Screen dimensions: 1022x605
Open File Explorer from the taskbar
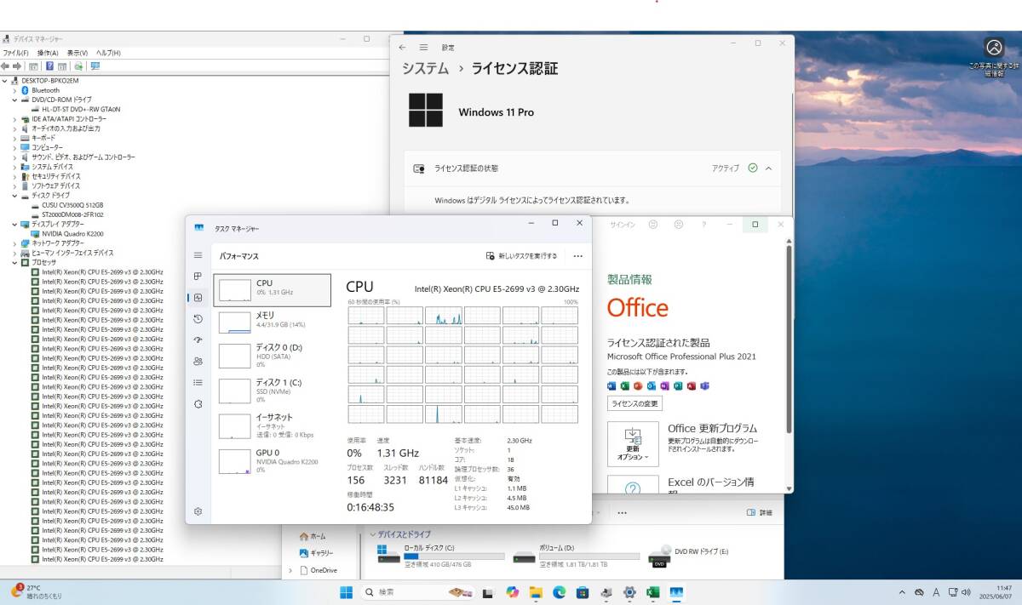point(536,592)
